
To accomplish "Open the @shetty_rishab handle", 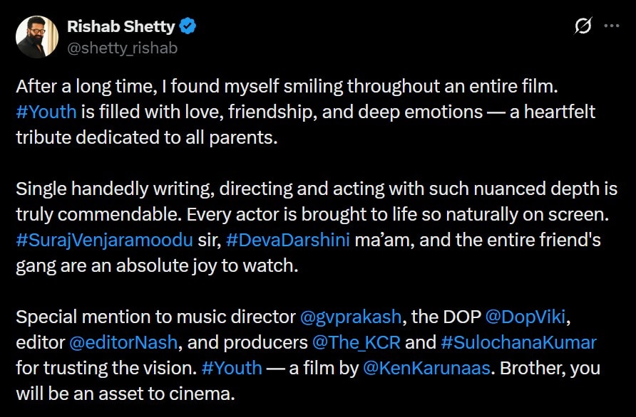I will 122,48.
